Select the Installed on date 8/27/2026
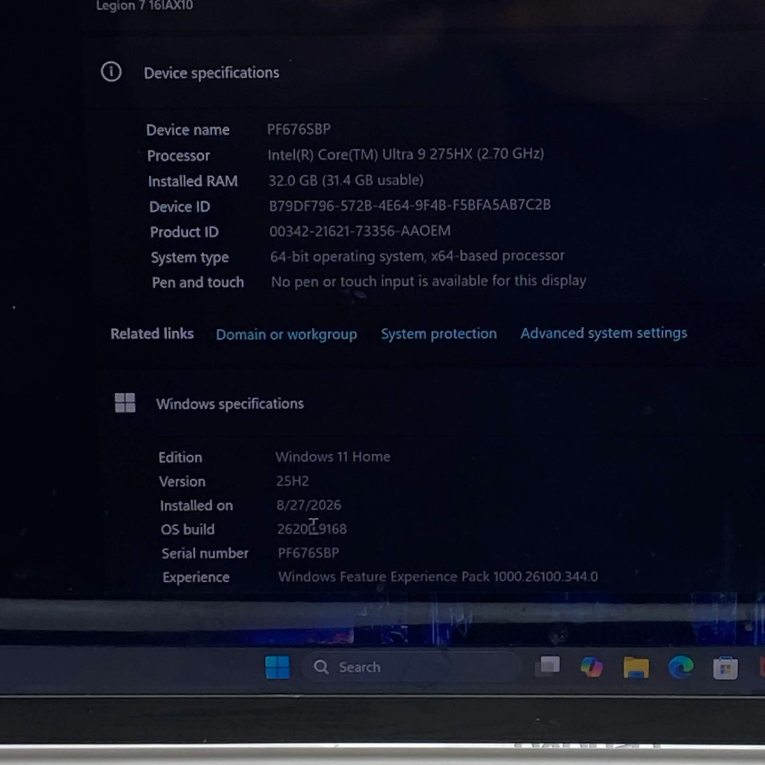Screen dimensions: 765x765 [x=309, y=505]
